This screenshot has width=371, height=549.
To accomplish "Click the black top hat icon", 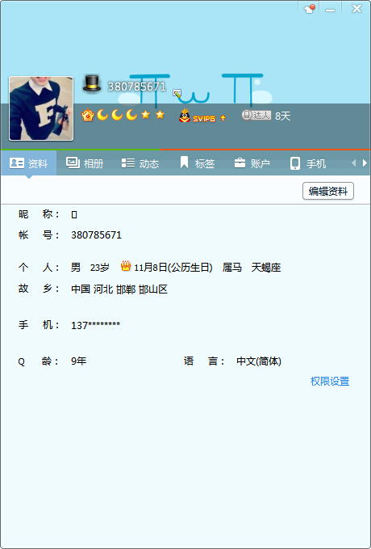I will [x=92, y=83].
